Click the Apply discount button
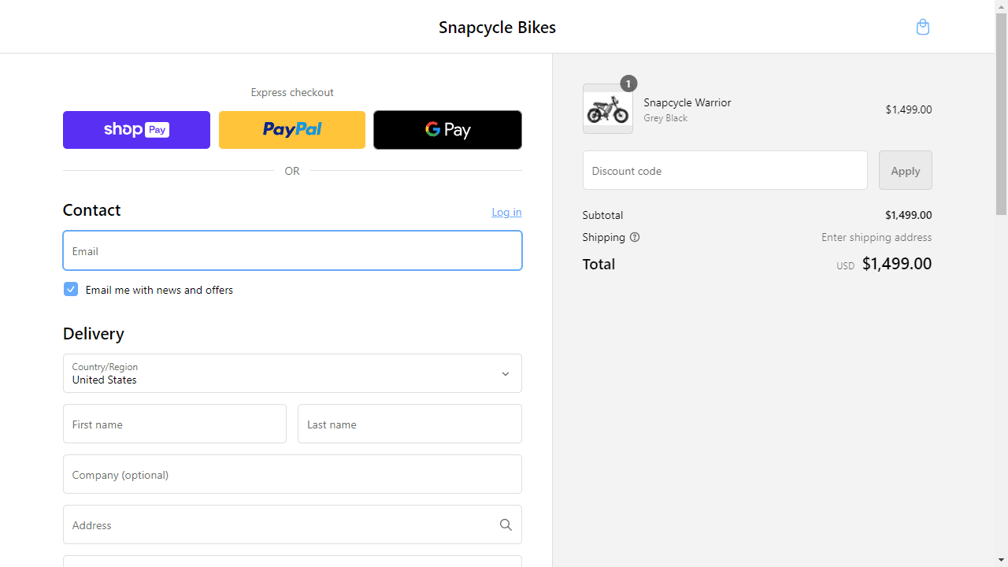 click(x=906, y=170)
